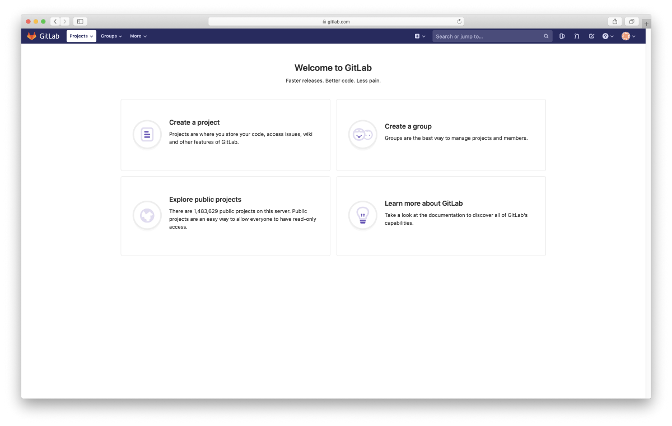The width and height of the screenshot is (672, 426).
Task: Show all tabs overview button
Action: (x=631, y=21)
